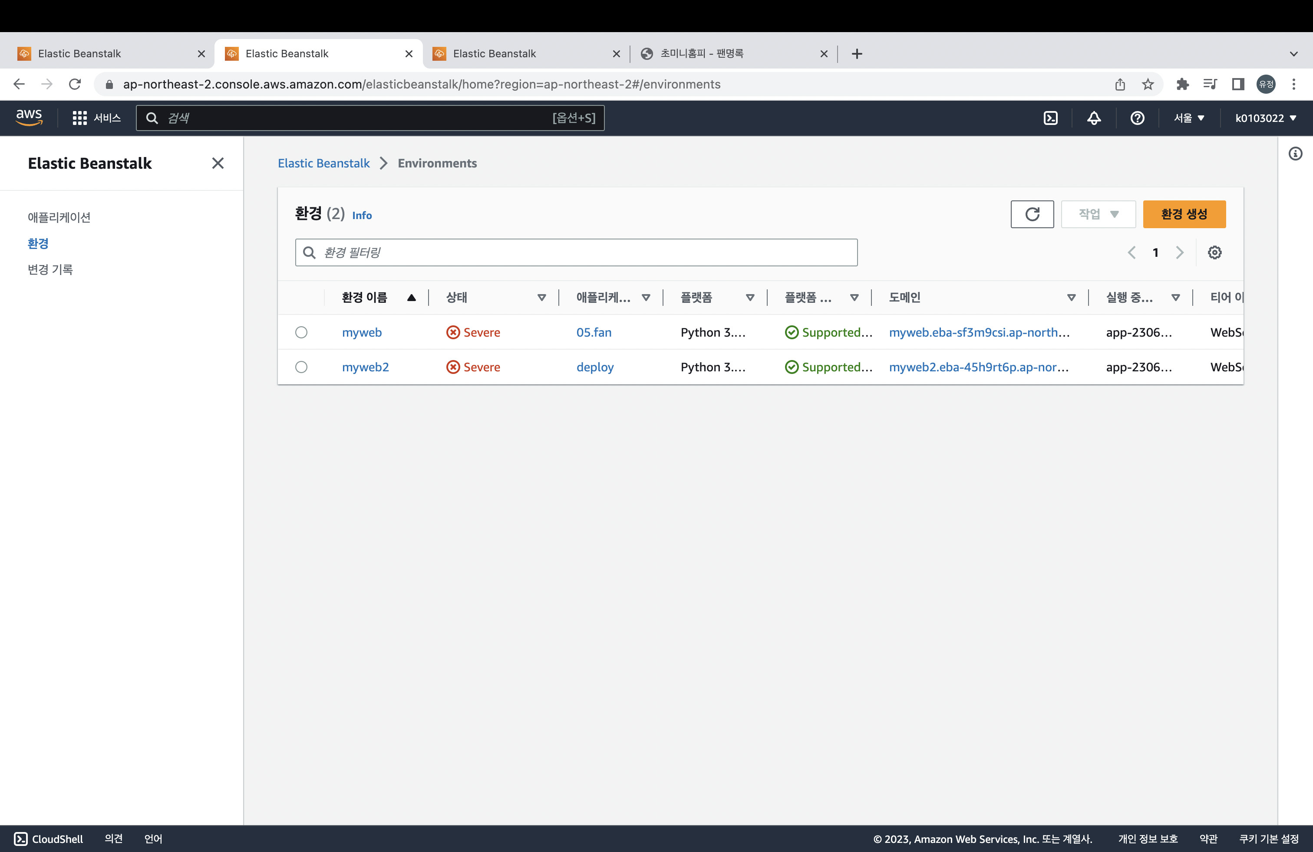Open the myweb.eba-sf3m9csi domain link
Image resolution: width=1313 pixels, height=852 pixels.
tap(979, 332)
